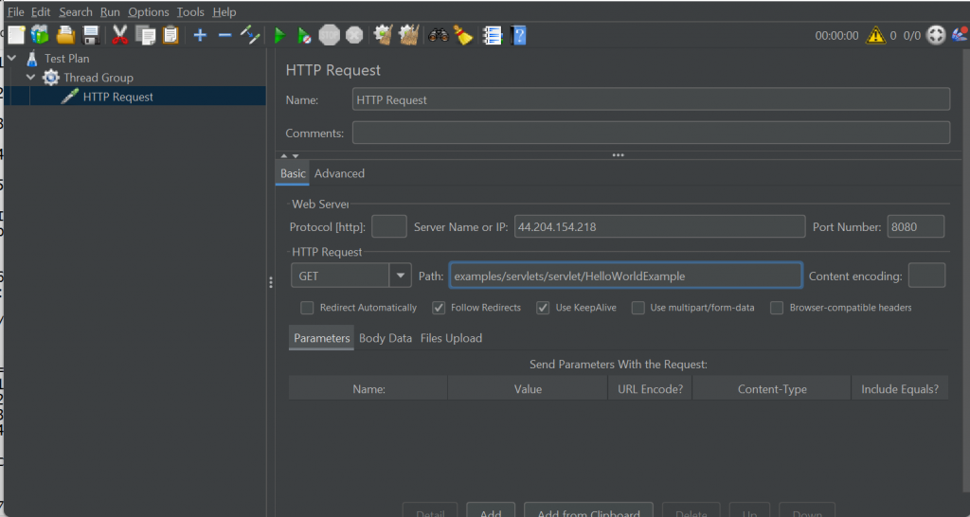The image size is (970, 517).
Task: Uncheck the Follow Redirects checkbox
Action: tap(439, 308)
